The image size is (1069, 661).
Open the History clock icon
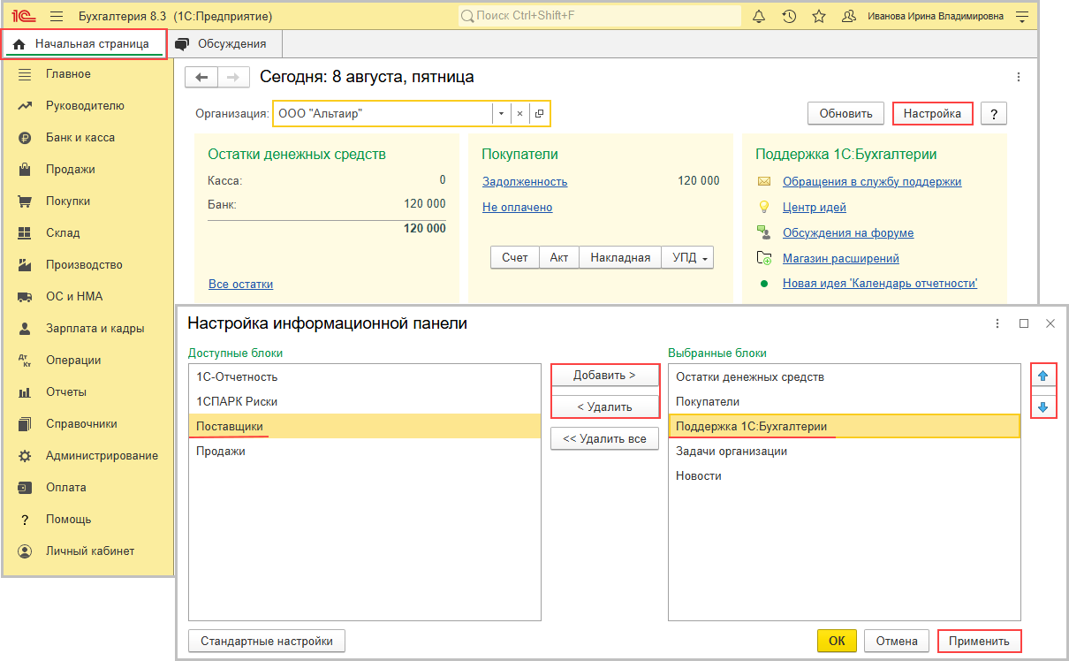789,17
